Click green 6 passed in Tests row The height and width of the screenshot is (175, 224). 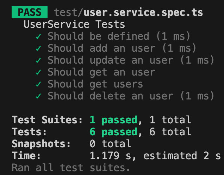113,132
